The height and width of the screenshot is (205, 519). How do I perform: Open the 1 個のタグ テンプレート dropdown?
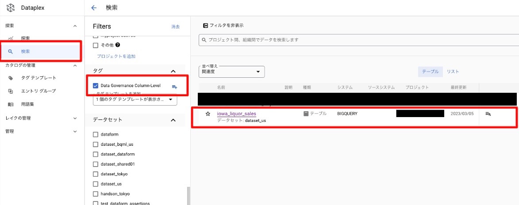pos(135,99)
